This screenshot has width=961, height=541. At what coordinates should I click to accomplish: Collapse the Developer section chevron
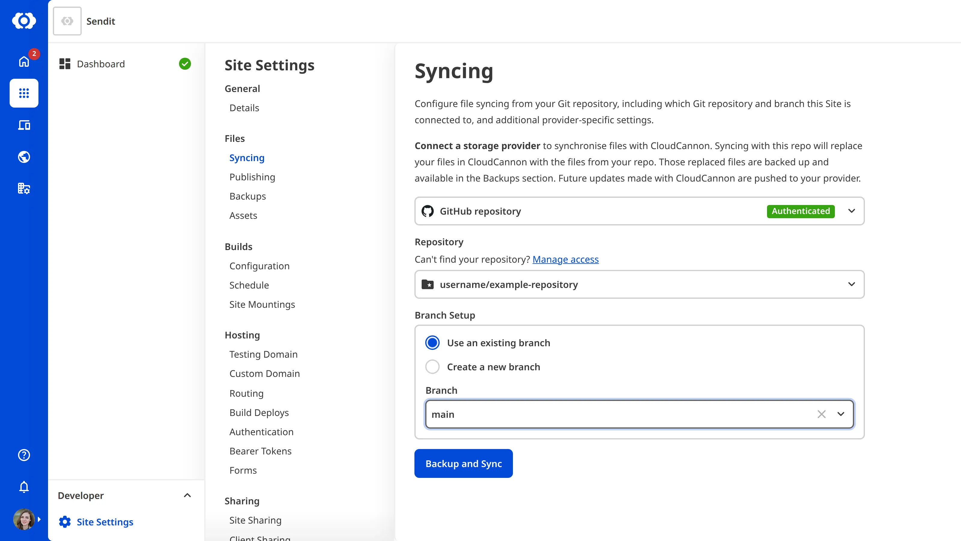(x=187, y=495)
